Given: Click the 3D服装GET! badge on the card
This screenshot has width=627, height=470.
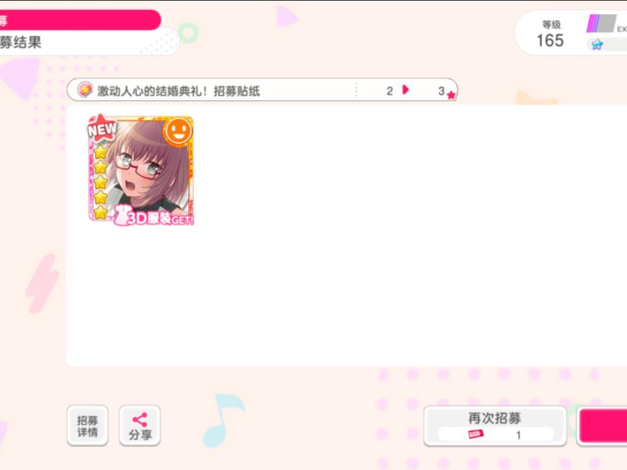Looking at the screenshot, I should click(x=154, y=216).
